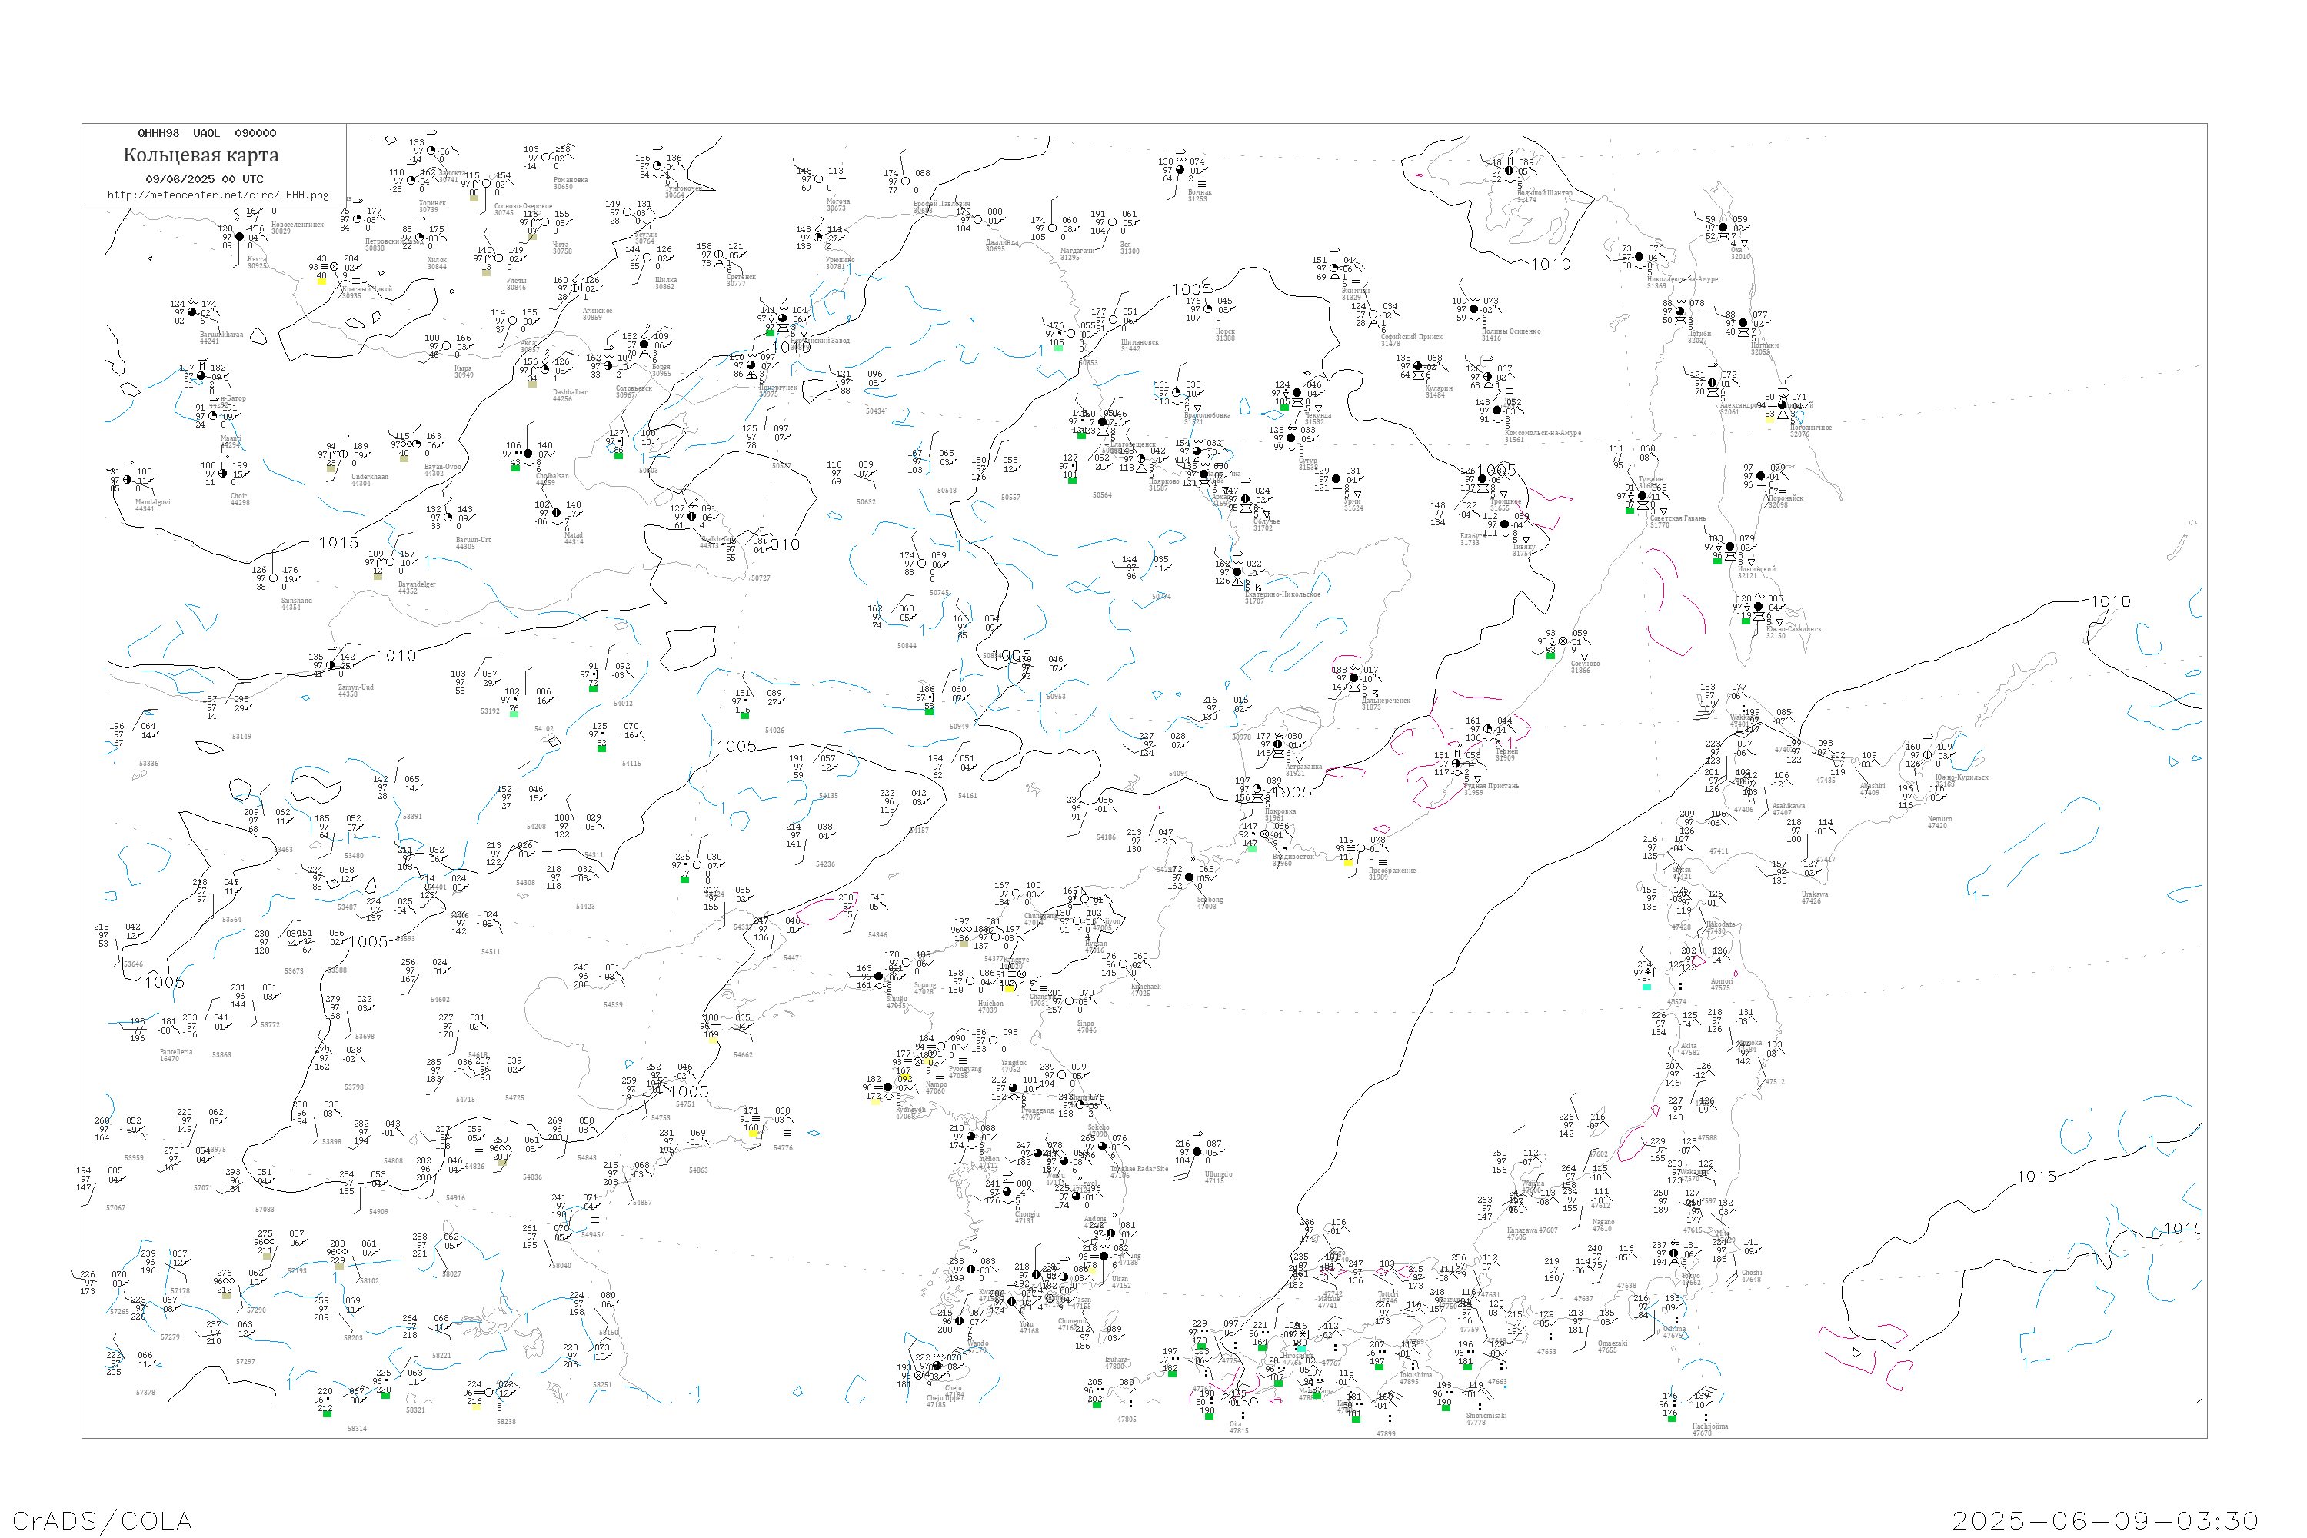The width and height of the screenshot is (2307, 1538).
Task: Click the obscured-sky symbol at Сосуново station
Action: 1563,641
